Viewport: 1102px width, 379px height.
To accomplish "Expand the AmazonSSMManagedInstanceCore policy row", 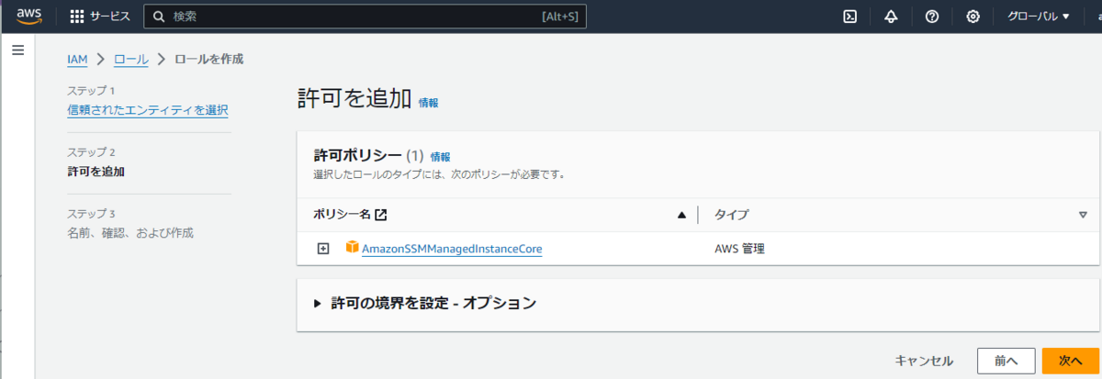I will pos(323,249).
